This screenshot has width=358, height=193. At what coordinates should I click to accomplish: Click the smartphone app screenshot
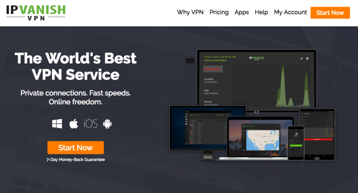pyautogui.click(x=296, y=143)
